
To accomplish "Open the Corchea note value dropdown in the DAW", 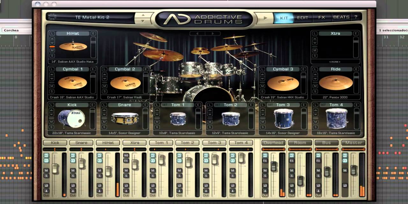I will pos(17,30).
